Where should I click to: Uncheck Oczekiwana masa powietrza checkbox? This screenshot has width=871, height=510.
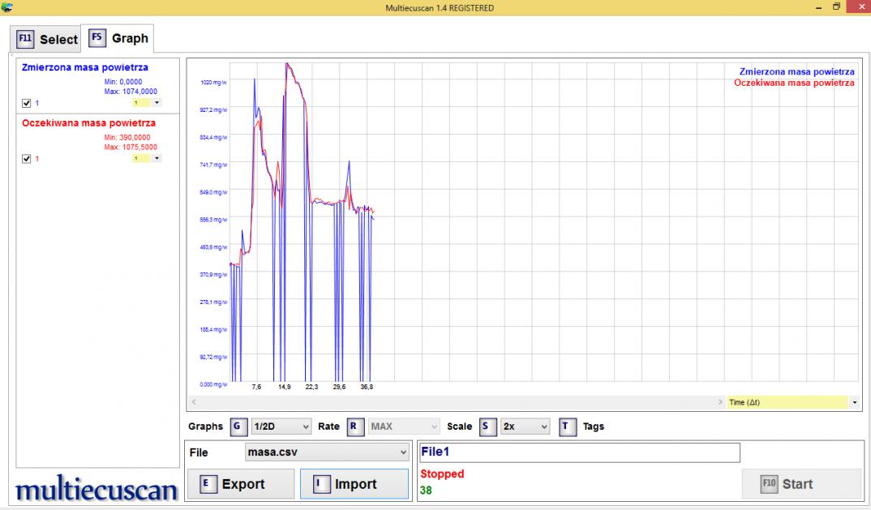26,158
